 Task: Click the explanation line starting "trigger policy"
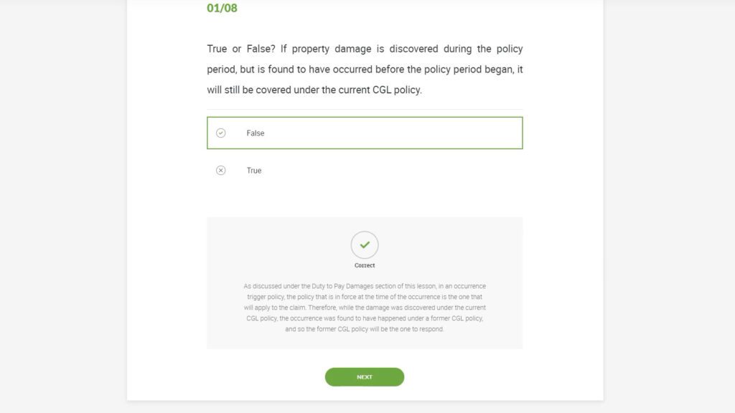click(365, 297)
